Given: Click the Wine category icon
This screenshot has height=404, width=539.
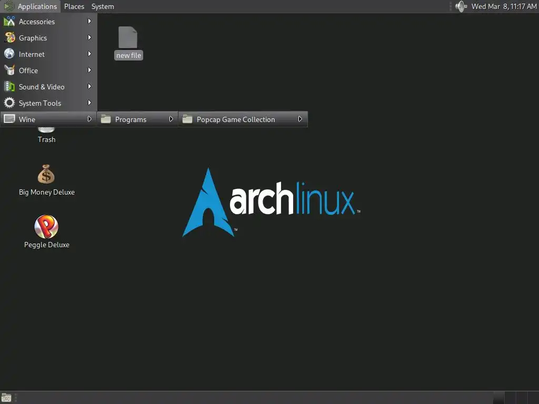Looking at the screenshot, I should click(9, 119).
